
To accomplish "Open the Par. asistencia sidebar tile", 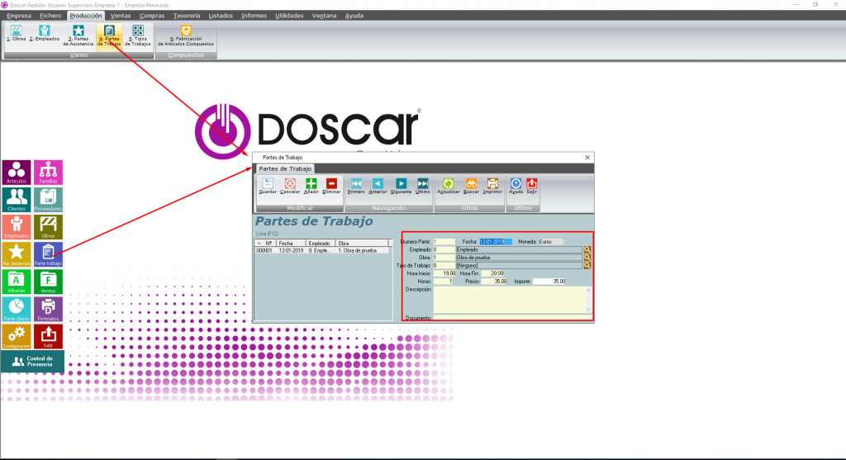I will pos(17,254).
